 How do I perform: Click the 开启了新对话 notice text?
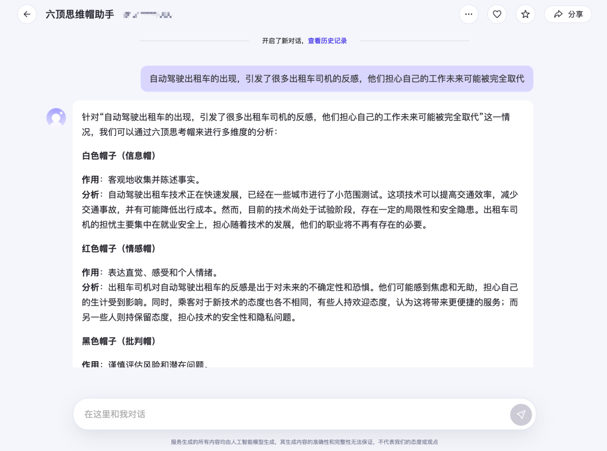point(282,40)
